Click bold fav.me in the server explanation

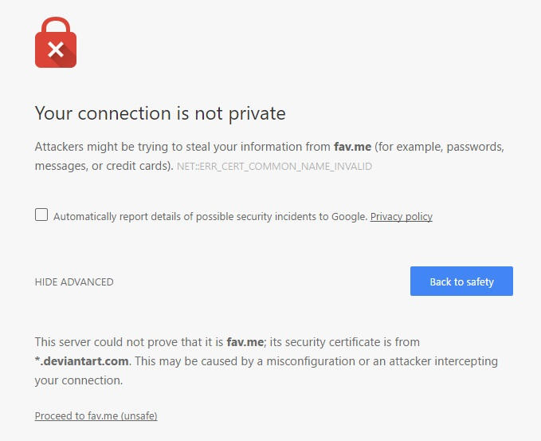246,342
